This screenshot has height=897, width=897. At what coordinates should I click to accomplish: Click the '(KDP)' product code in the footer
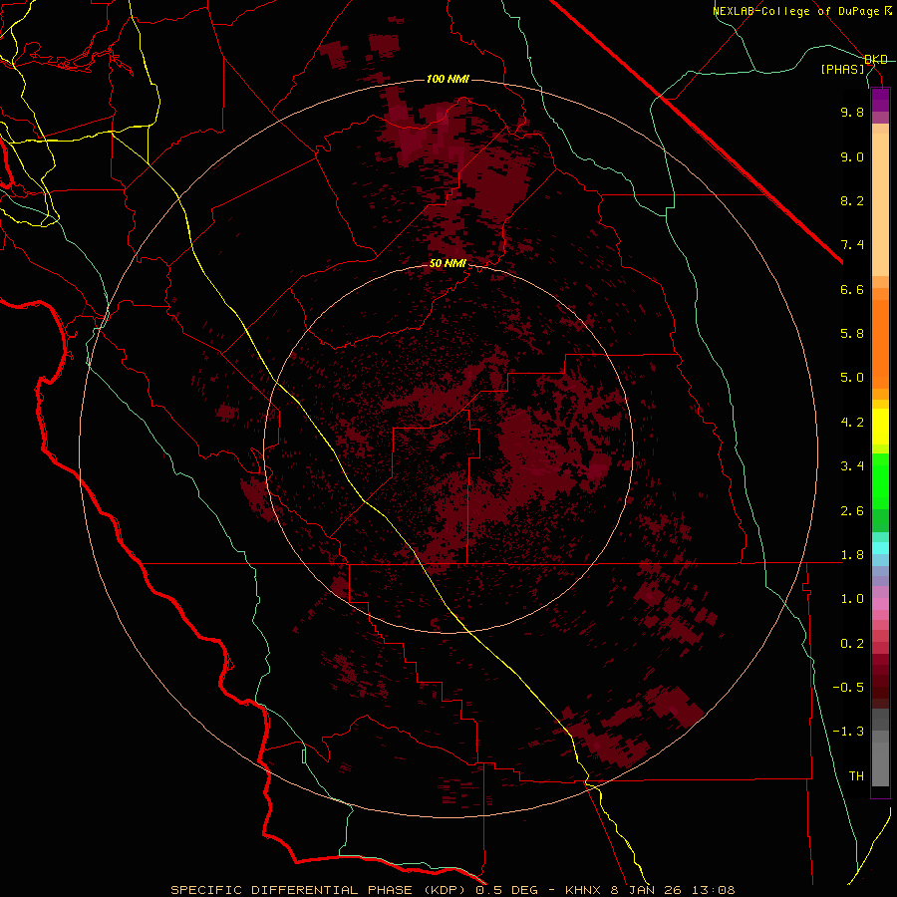coord(444,890)
